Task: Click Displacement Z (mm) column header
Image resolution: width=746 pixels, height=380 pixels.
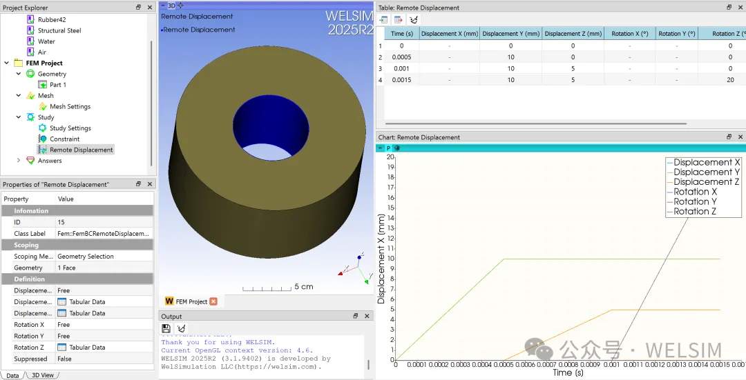Action: [573, 34]
